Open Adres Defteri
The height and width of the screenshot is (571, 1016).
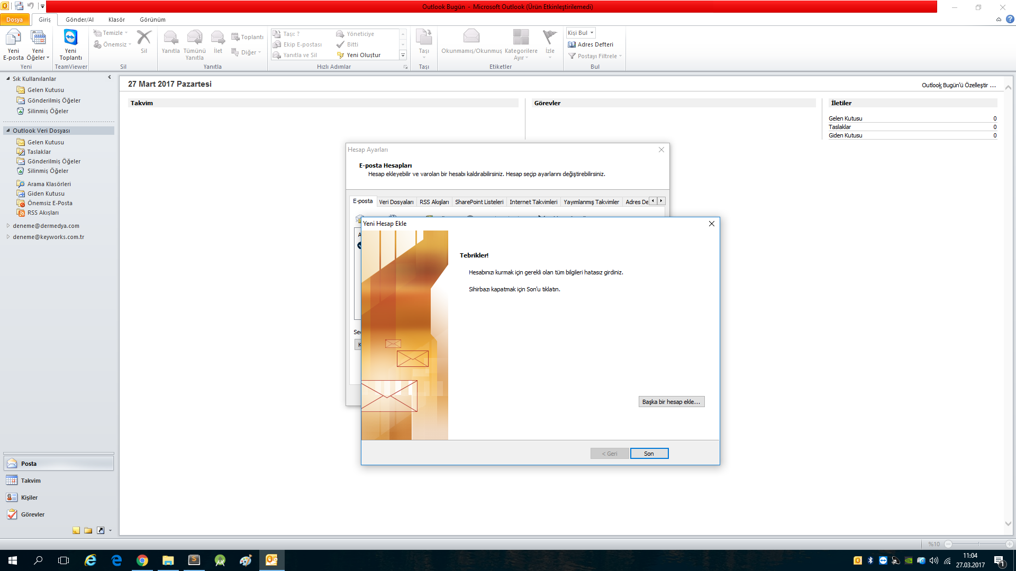(591, 44)
